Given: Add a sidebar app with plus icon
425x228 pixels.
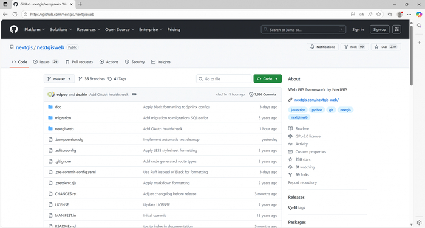Looking at the screenshot, I should 419,43.
